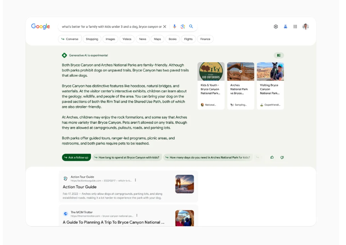Select the Converse chip
This screenshot has width=346, height=245.
click(70, 39)
